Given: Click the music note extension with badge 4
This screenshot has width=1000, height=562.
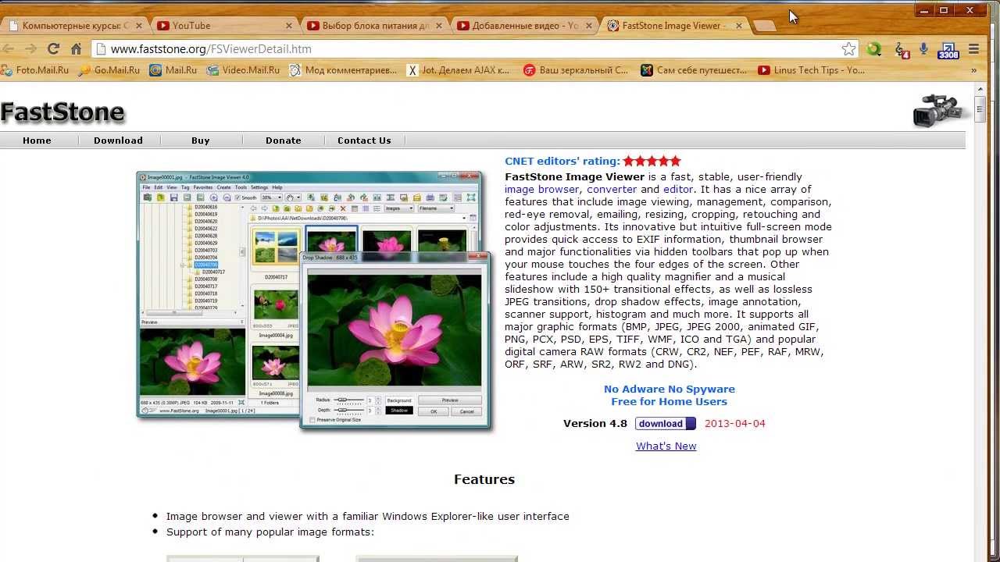Looking at the screenshot, I should [x=901, y=49].
